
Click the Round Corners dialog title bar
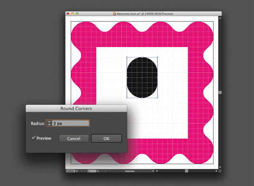[76, 109]
